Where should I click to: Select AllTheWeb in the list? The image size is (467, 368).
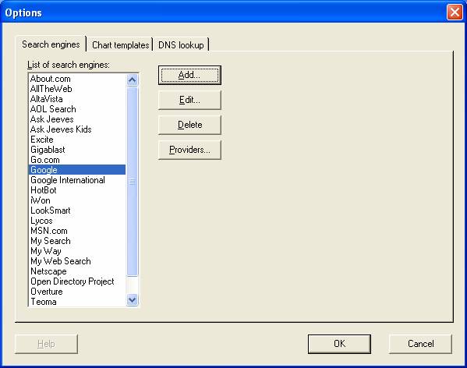(77, 89)
